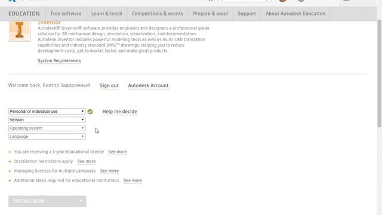
Task: Open the Personal or individual use dropdown
Action: click(47, 112)
